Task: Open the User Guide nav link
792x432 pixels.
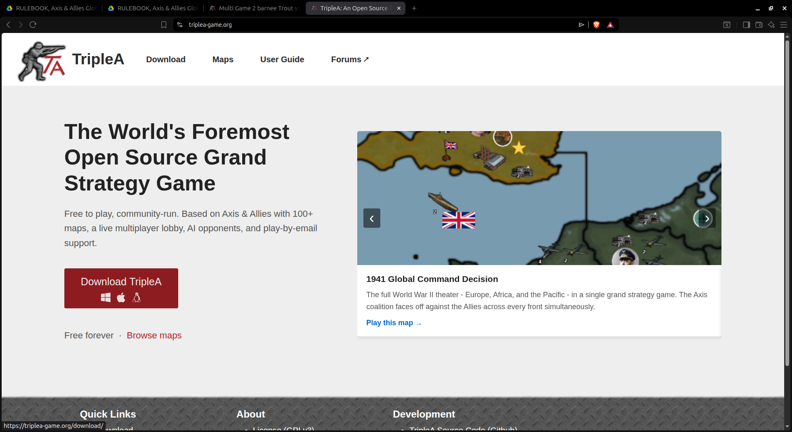Action: pos(282,59)
